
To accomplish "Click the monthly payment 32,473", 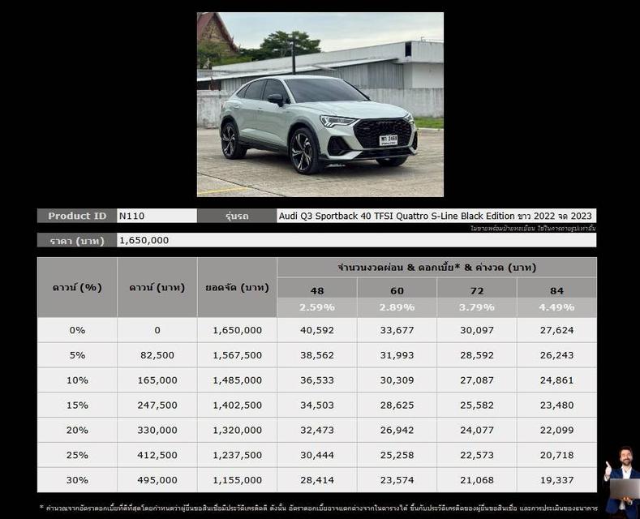I will point(317,430).
